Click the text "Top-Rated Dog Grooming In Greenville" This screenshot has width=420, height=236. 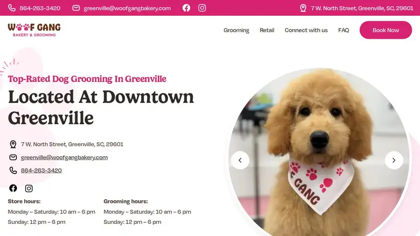tap(87, 79)
